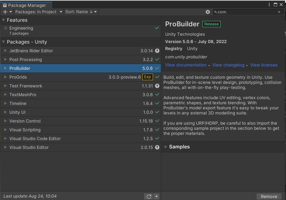Screen dimensions: 286x200
Task: Click the installed checkmark for ProBuilder row
Action: [x=157, y=68]
